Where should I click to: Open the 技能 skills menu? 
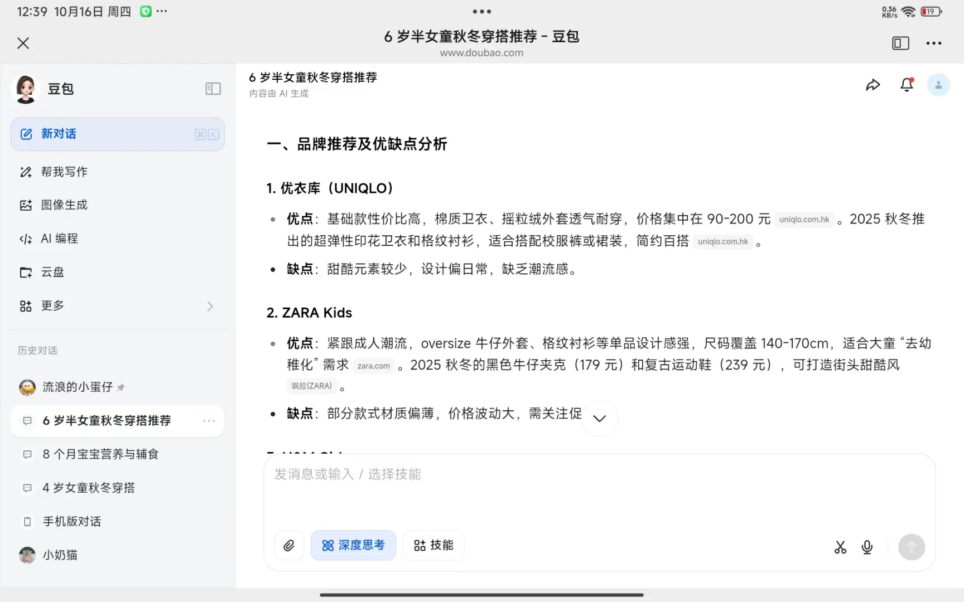point(433,546)
